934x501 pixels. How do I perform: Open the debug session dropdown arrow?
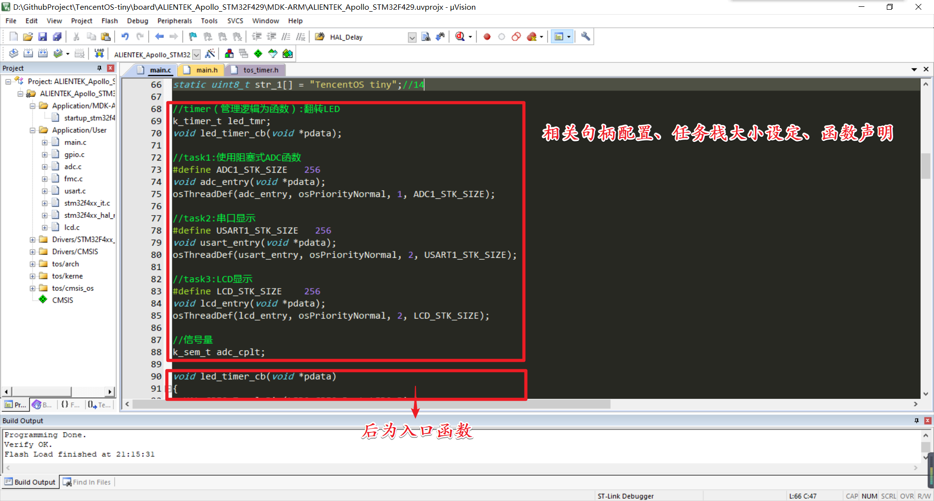click(470, 37)
